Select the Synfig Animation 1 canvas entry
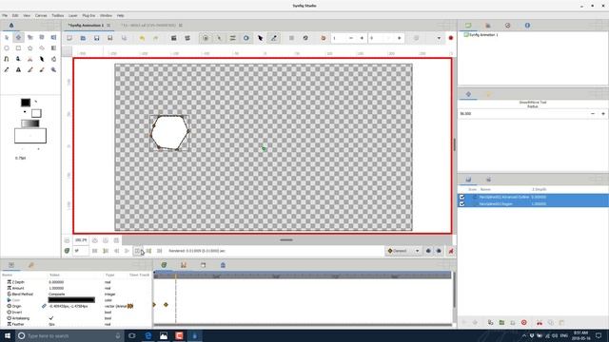 pyautogui.click(x=481, y=35)
